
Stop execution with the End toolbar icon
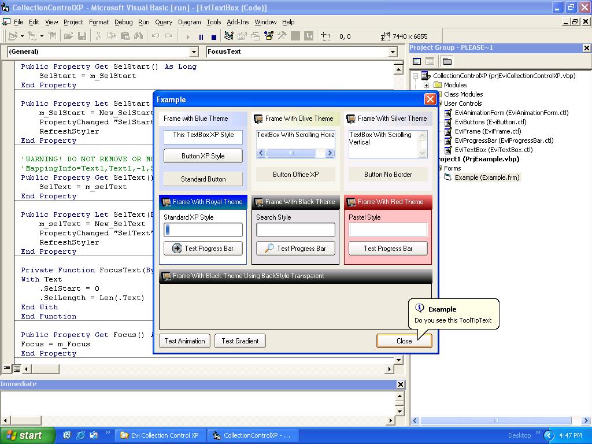213,36
